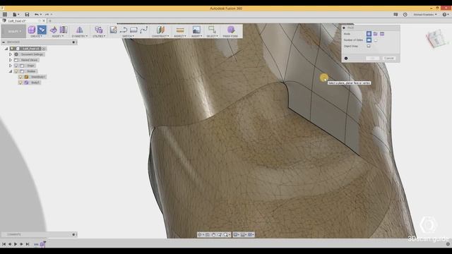
Task: Open the File menu dropdown
Action: (x=16, y=14)
